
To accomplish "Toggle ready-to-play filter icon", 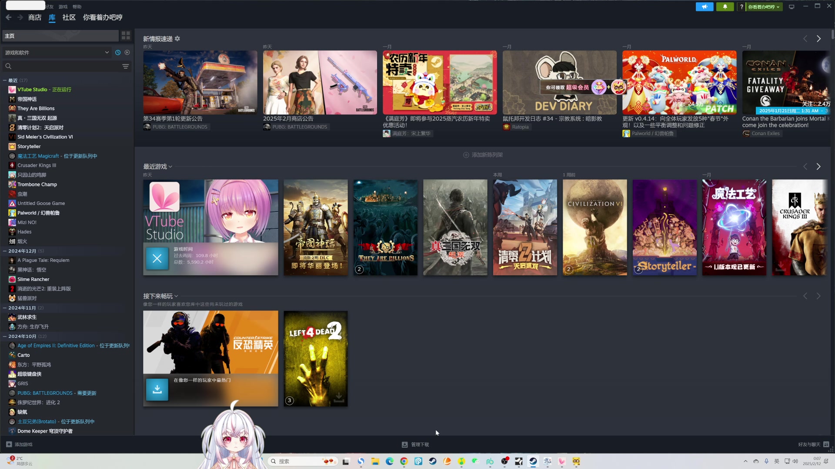I will [x=127, y=53].
